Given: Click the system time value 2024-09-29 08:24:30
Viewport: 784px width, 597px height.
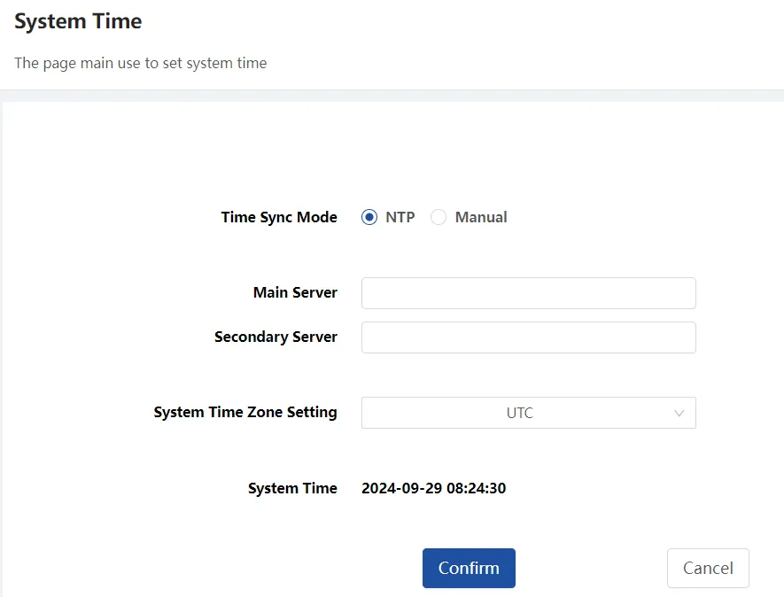Looking at the screenshot, I should 433,488.
